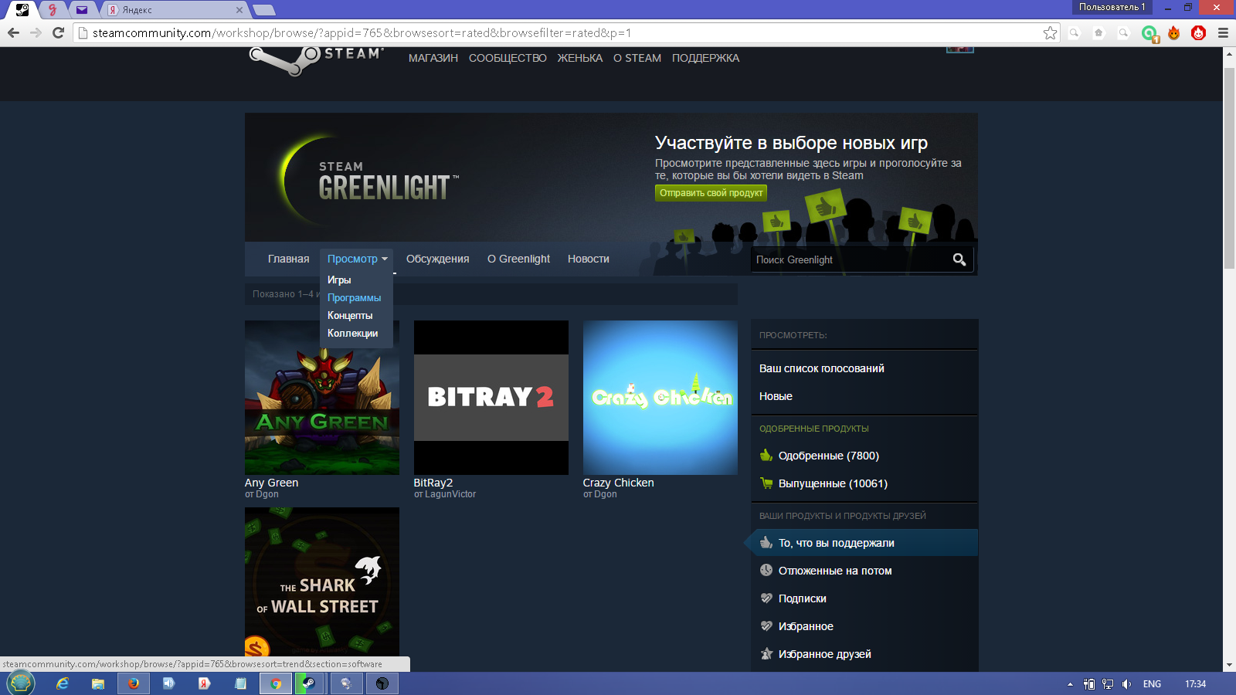This screenshot has height=695, width=1236.
Task: Open the Главная tab of Greenlight
Action: coord(288,259)
